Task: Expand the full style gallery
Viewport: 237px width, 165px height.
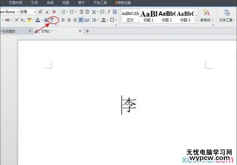Action: 197,20
